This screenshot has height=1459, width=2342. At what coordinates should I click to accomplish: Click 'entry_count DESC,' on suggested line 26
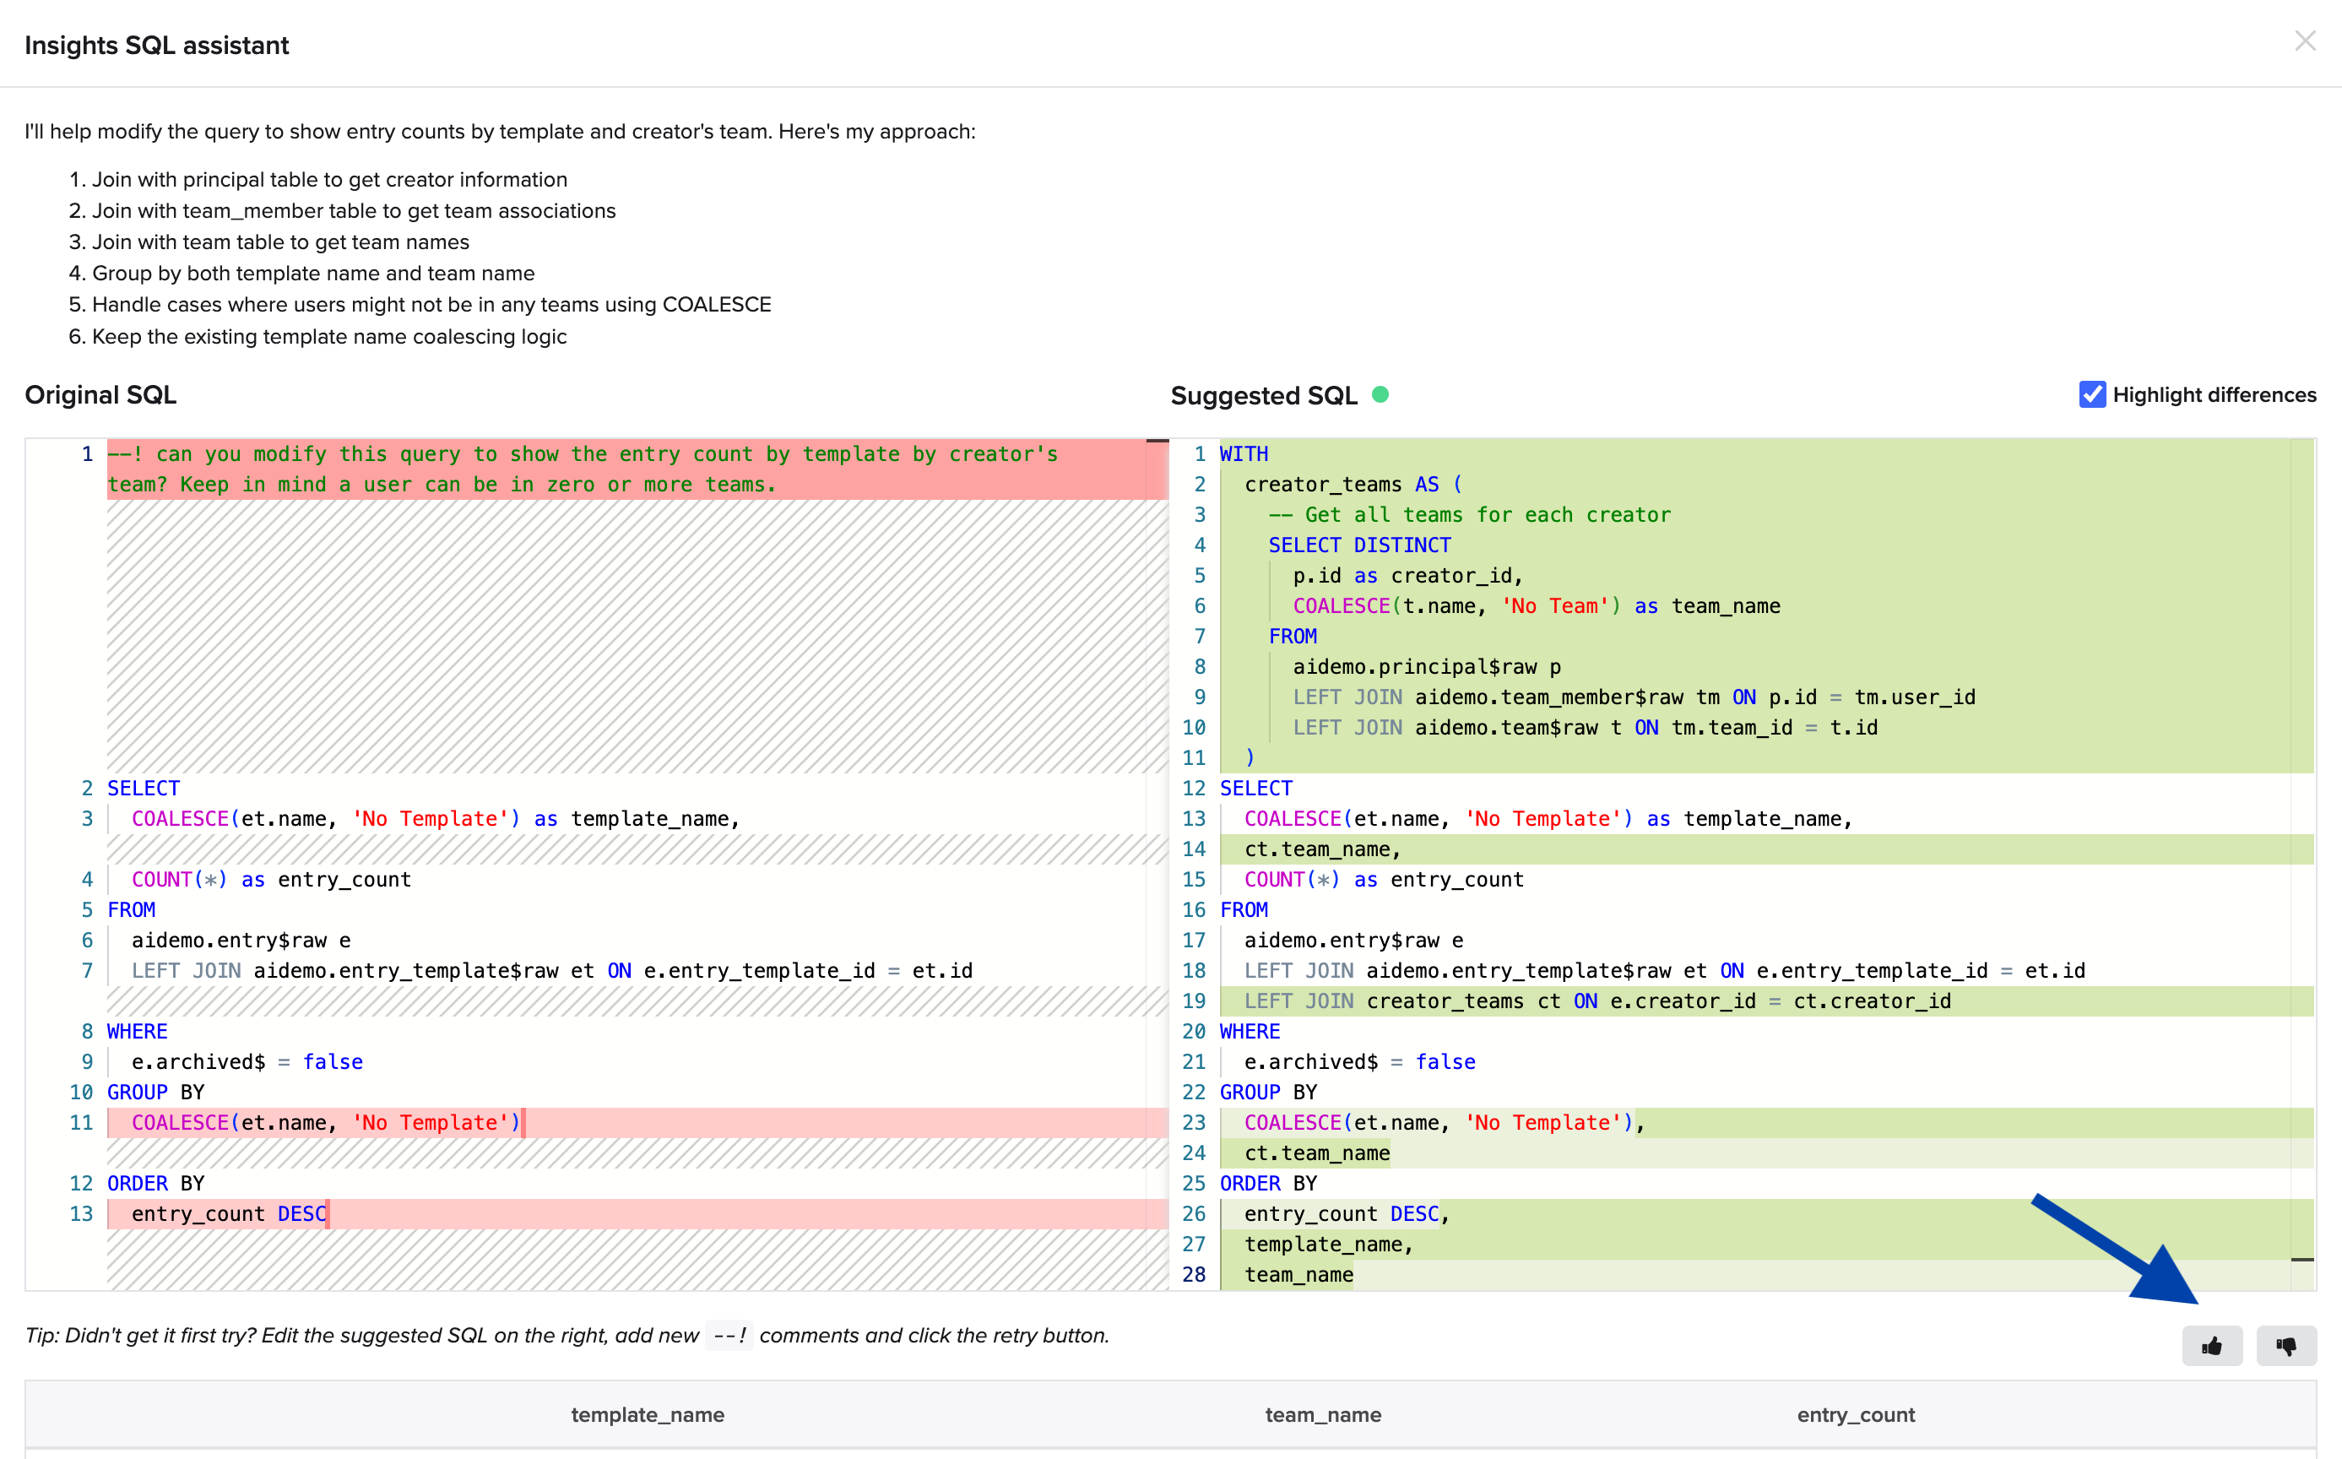point(1347,1214)
